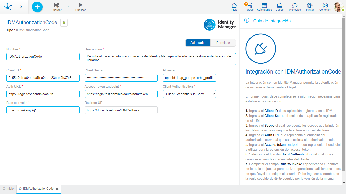Screen dimensions: 346x194
Task: Switch to the Permisos tab
Action: 223,43
